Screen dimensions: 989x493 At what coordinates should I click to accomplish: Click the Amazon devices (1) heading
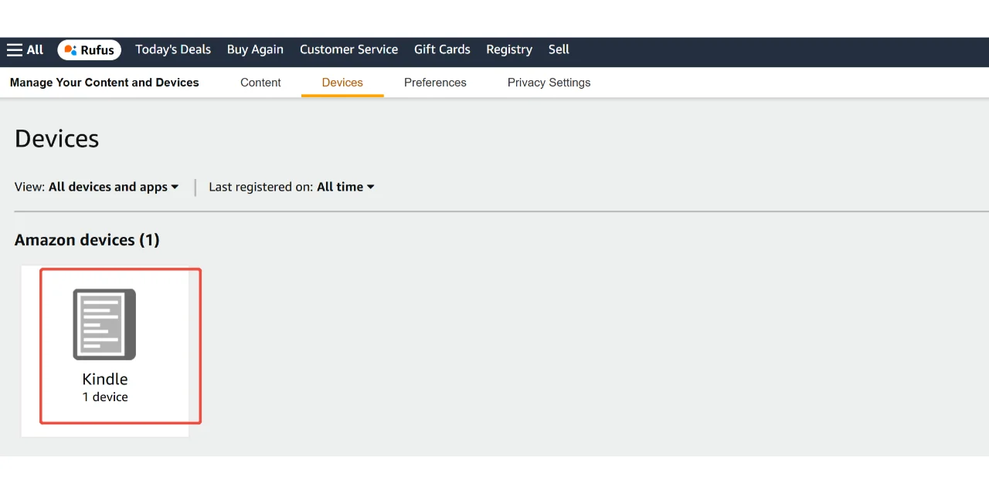[87, 240]
